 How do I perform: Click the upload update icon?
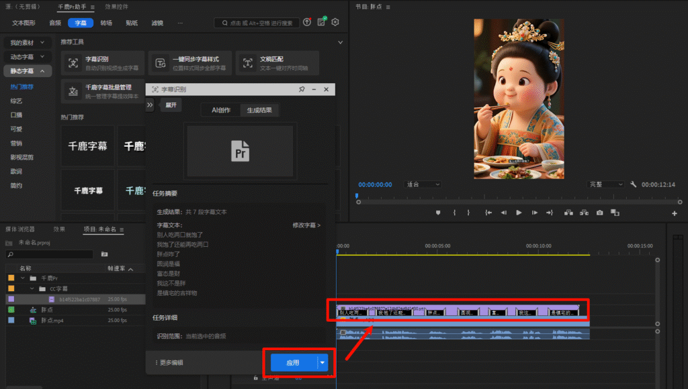(x=307, y=22)
